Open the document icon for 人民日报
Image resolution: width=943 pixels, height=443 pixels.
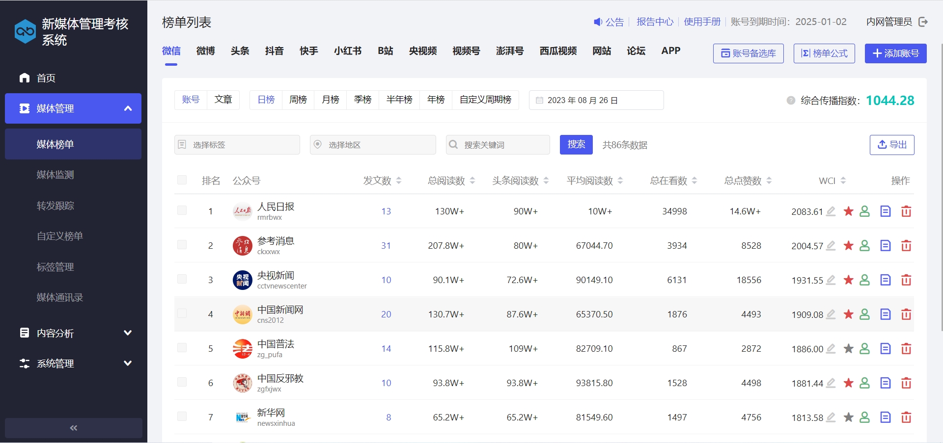pyautogui.click(x=886, y=211)
